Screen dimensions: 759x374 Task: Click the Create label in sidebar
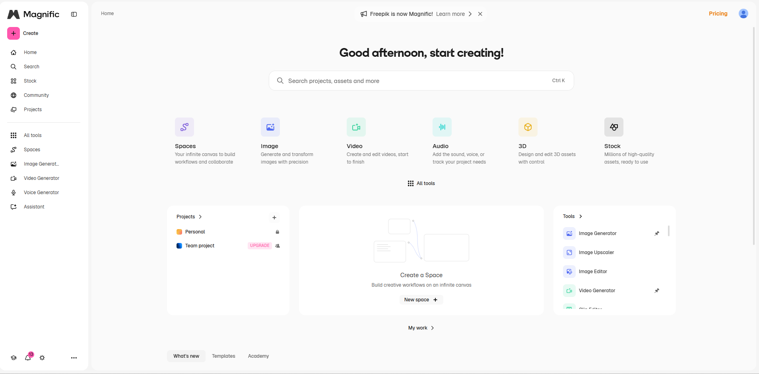31,33
